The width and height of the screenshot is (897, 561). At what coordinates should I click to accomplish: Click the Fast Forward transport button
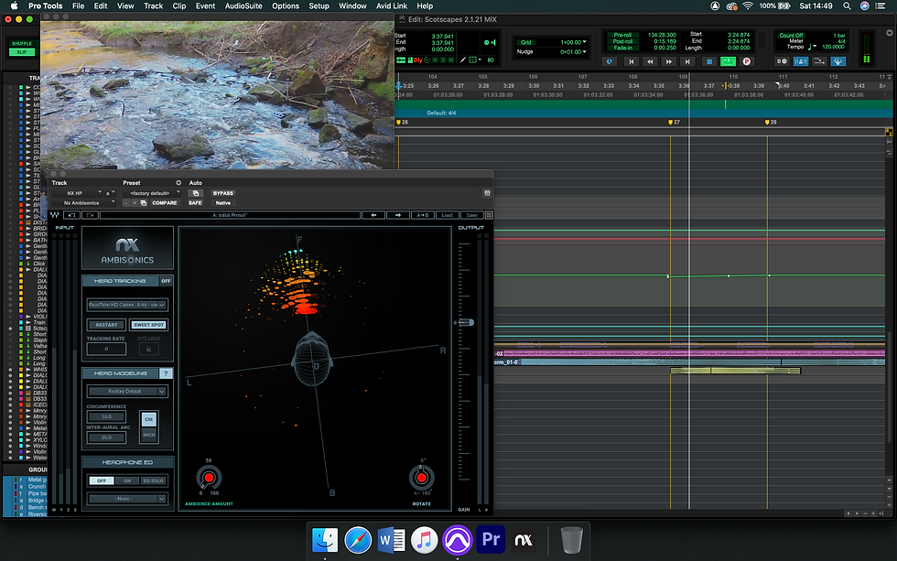click(x=668, y=61)
